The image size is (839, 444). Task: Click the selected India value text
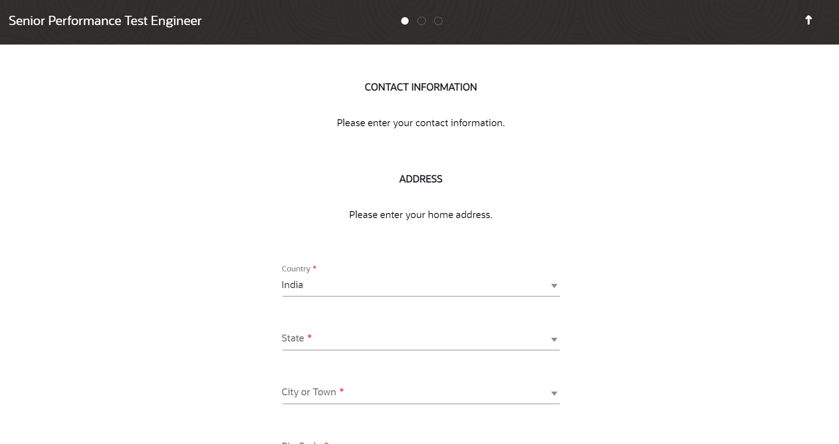pos(292,285)
